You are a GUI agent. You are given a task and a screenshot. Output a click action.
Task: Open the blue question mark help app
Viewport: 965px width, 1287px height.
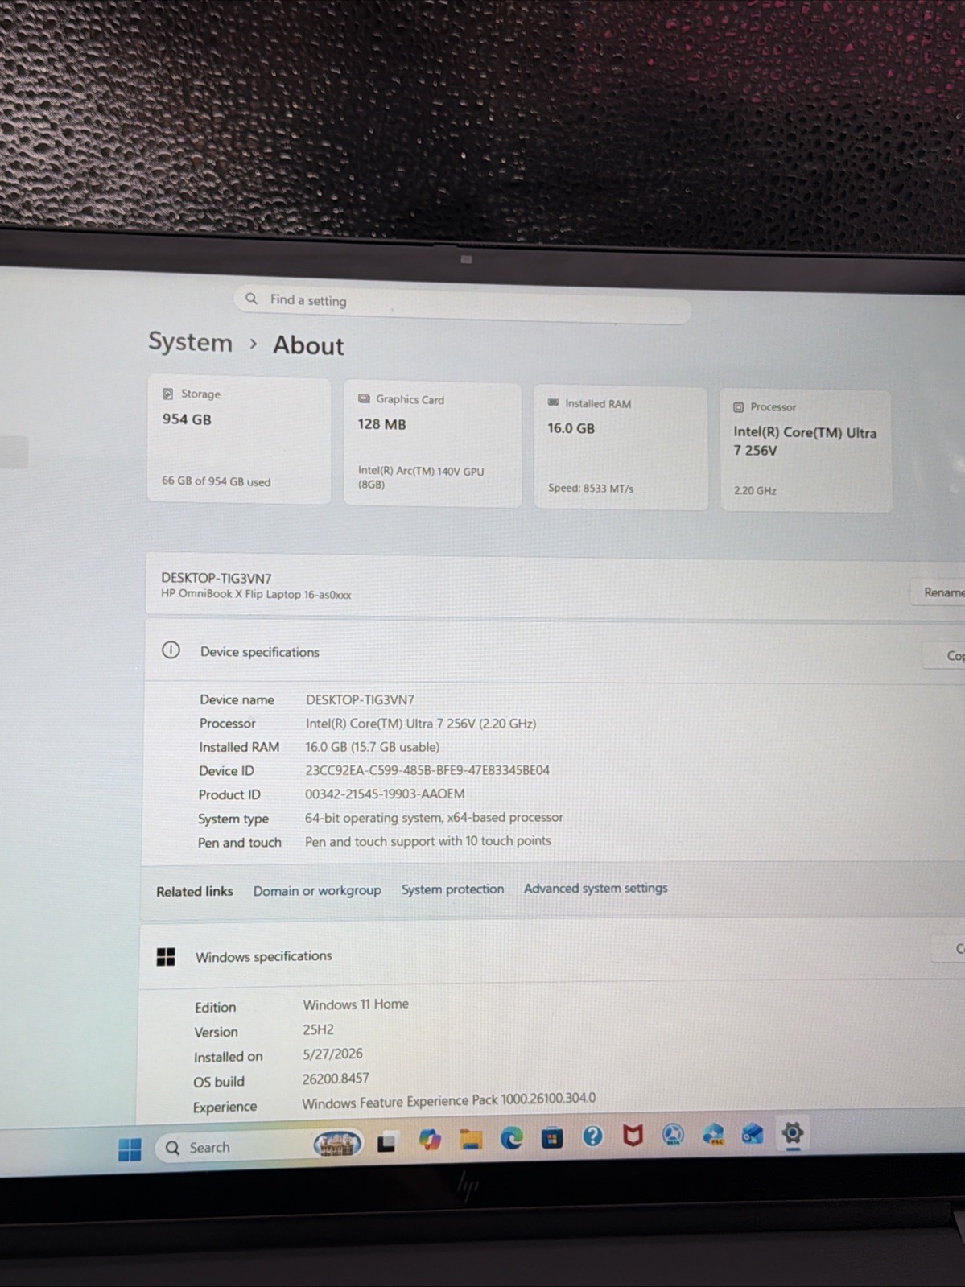[x=593, y=1136]
